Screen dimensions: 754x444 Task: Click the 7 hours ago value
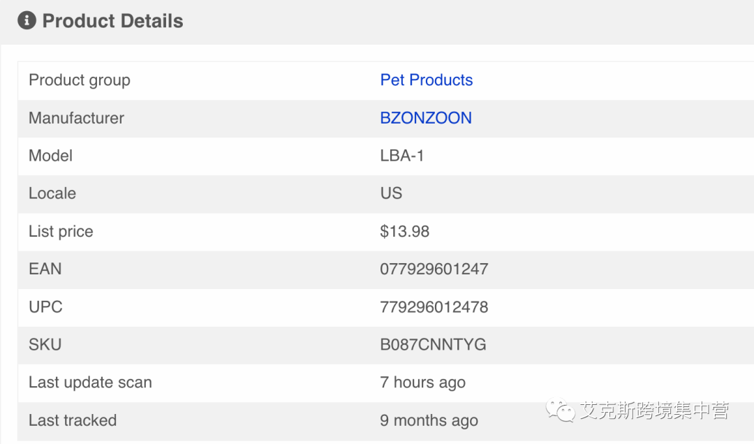coord(422,383)
